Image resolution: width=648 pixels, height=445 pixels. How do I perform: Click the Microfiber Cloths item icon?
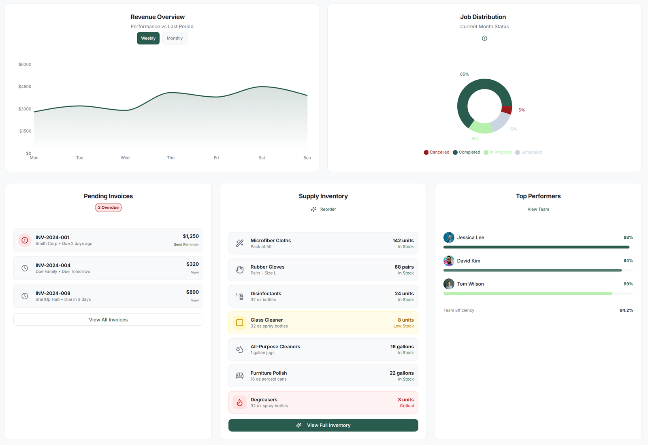240,243
